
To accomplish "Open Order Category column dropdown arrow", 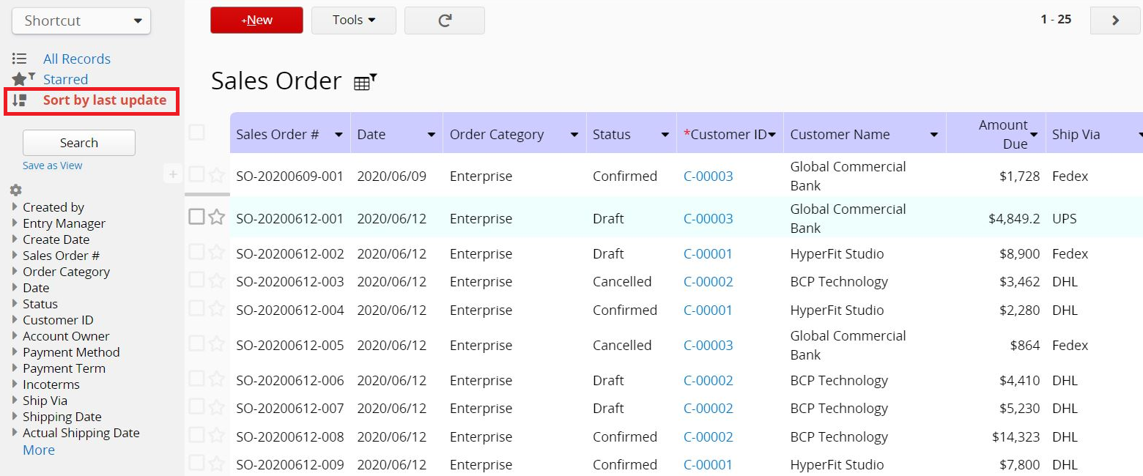I will point(574,135).
